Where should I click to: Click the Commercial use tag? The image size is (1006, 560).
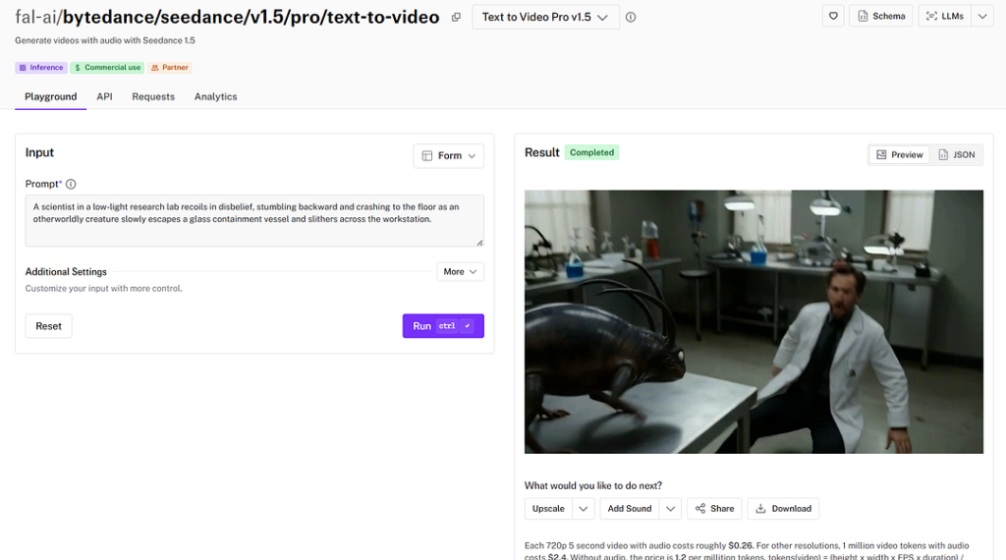coord(107,68)
